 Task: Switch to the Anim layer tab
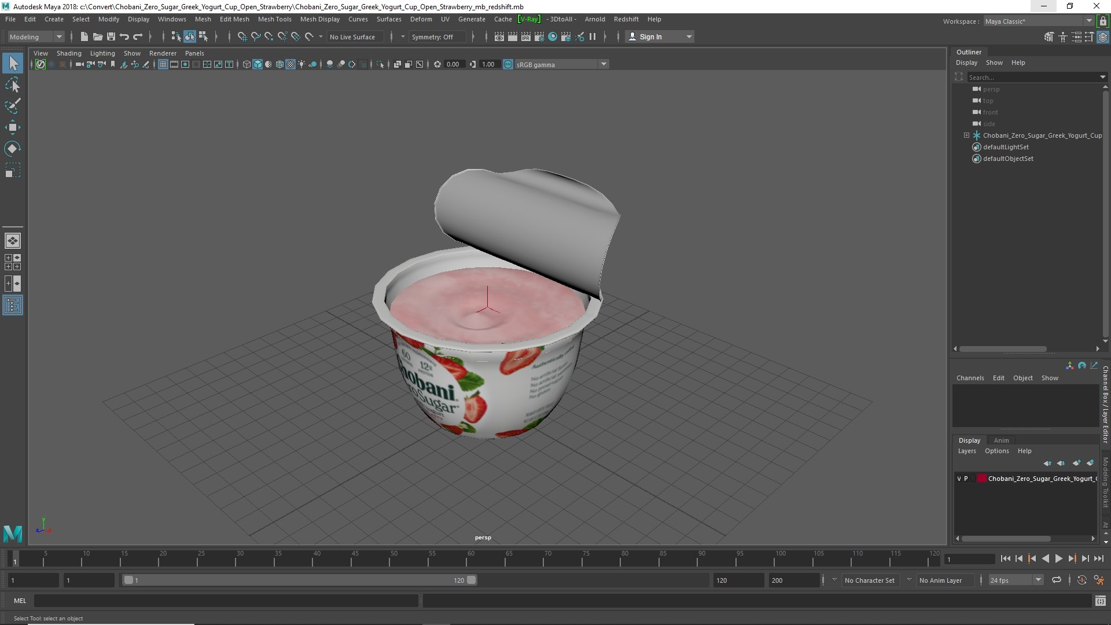point(1001,440)
